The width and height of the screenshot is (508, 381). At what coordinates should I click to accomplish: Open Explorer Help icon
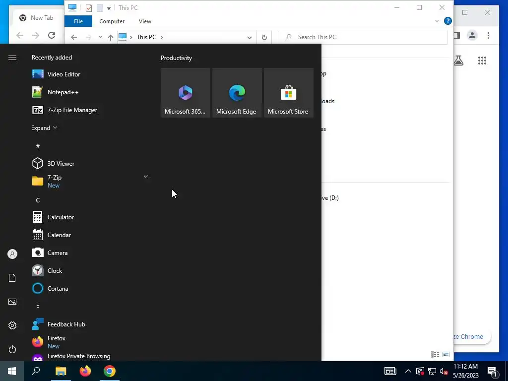448,21
